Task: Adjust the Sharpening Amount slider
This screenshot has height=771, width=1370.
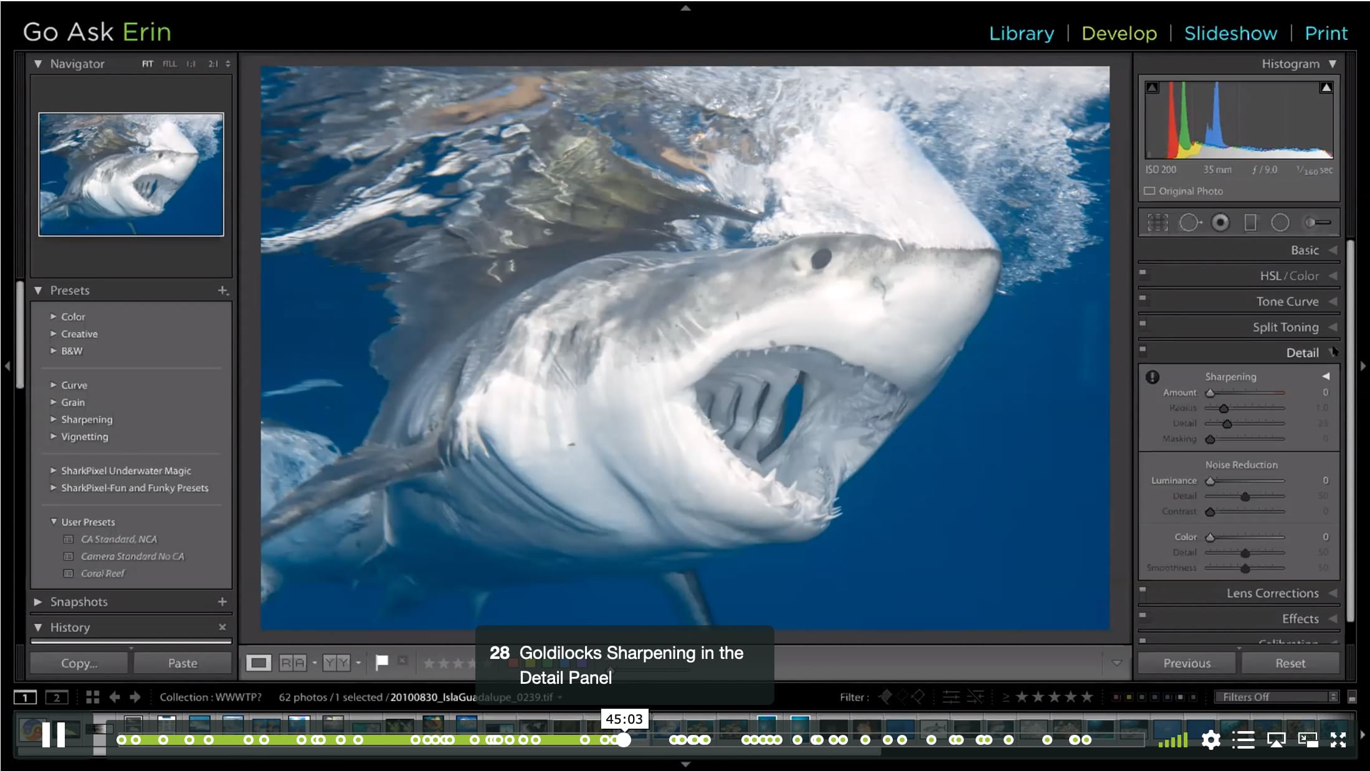Action: click(1210, 393)
